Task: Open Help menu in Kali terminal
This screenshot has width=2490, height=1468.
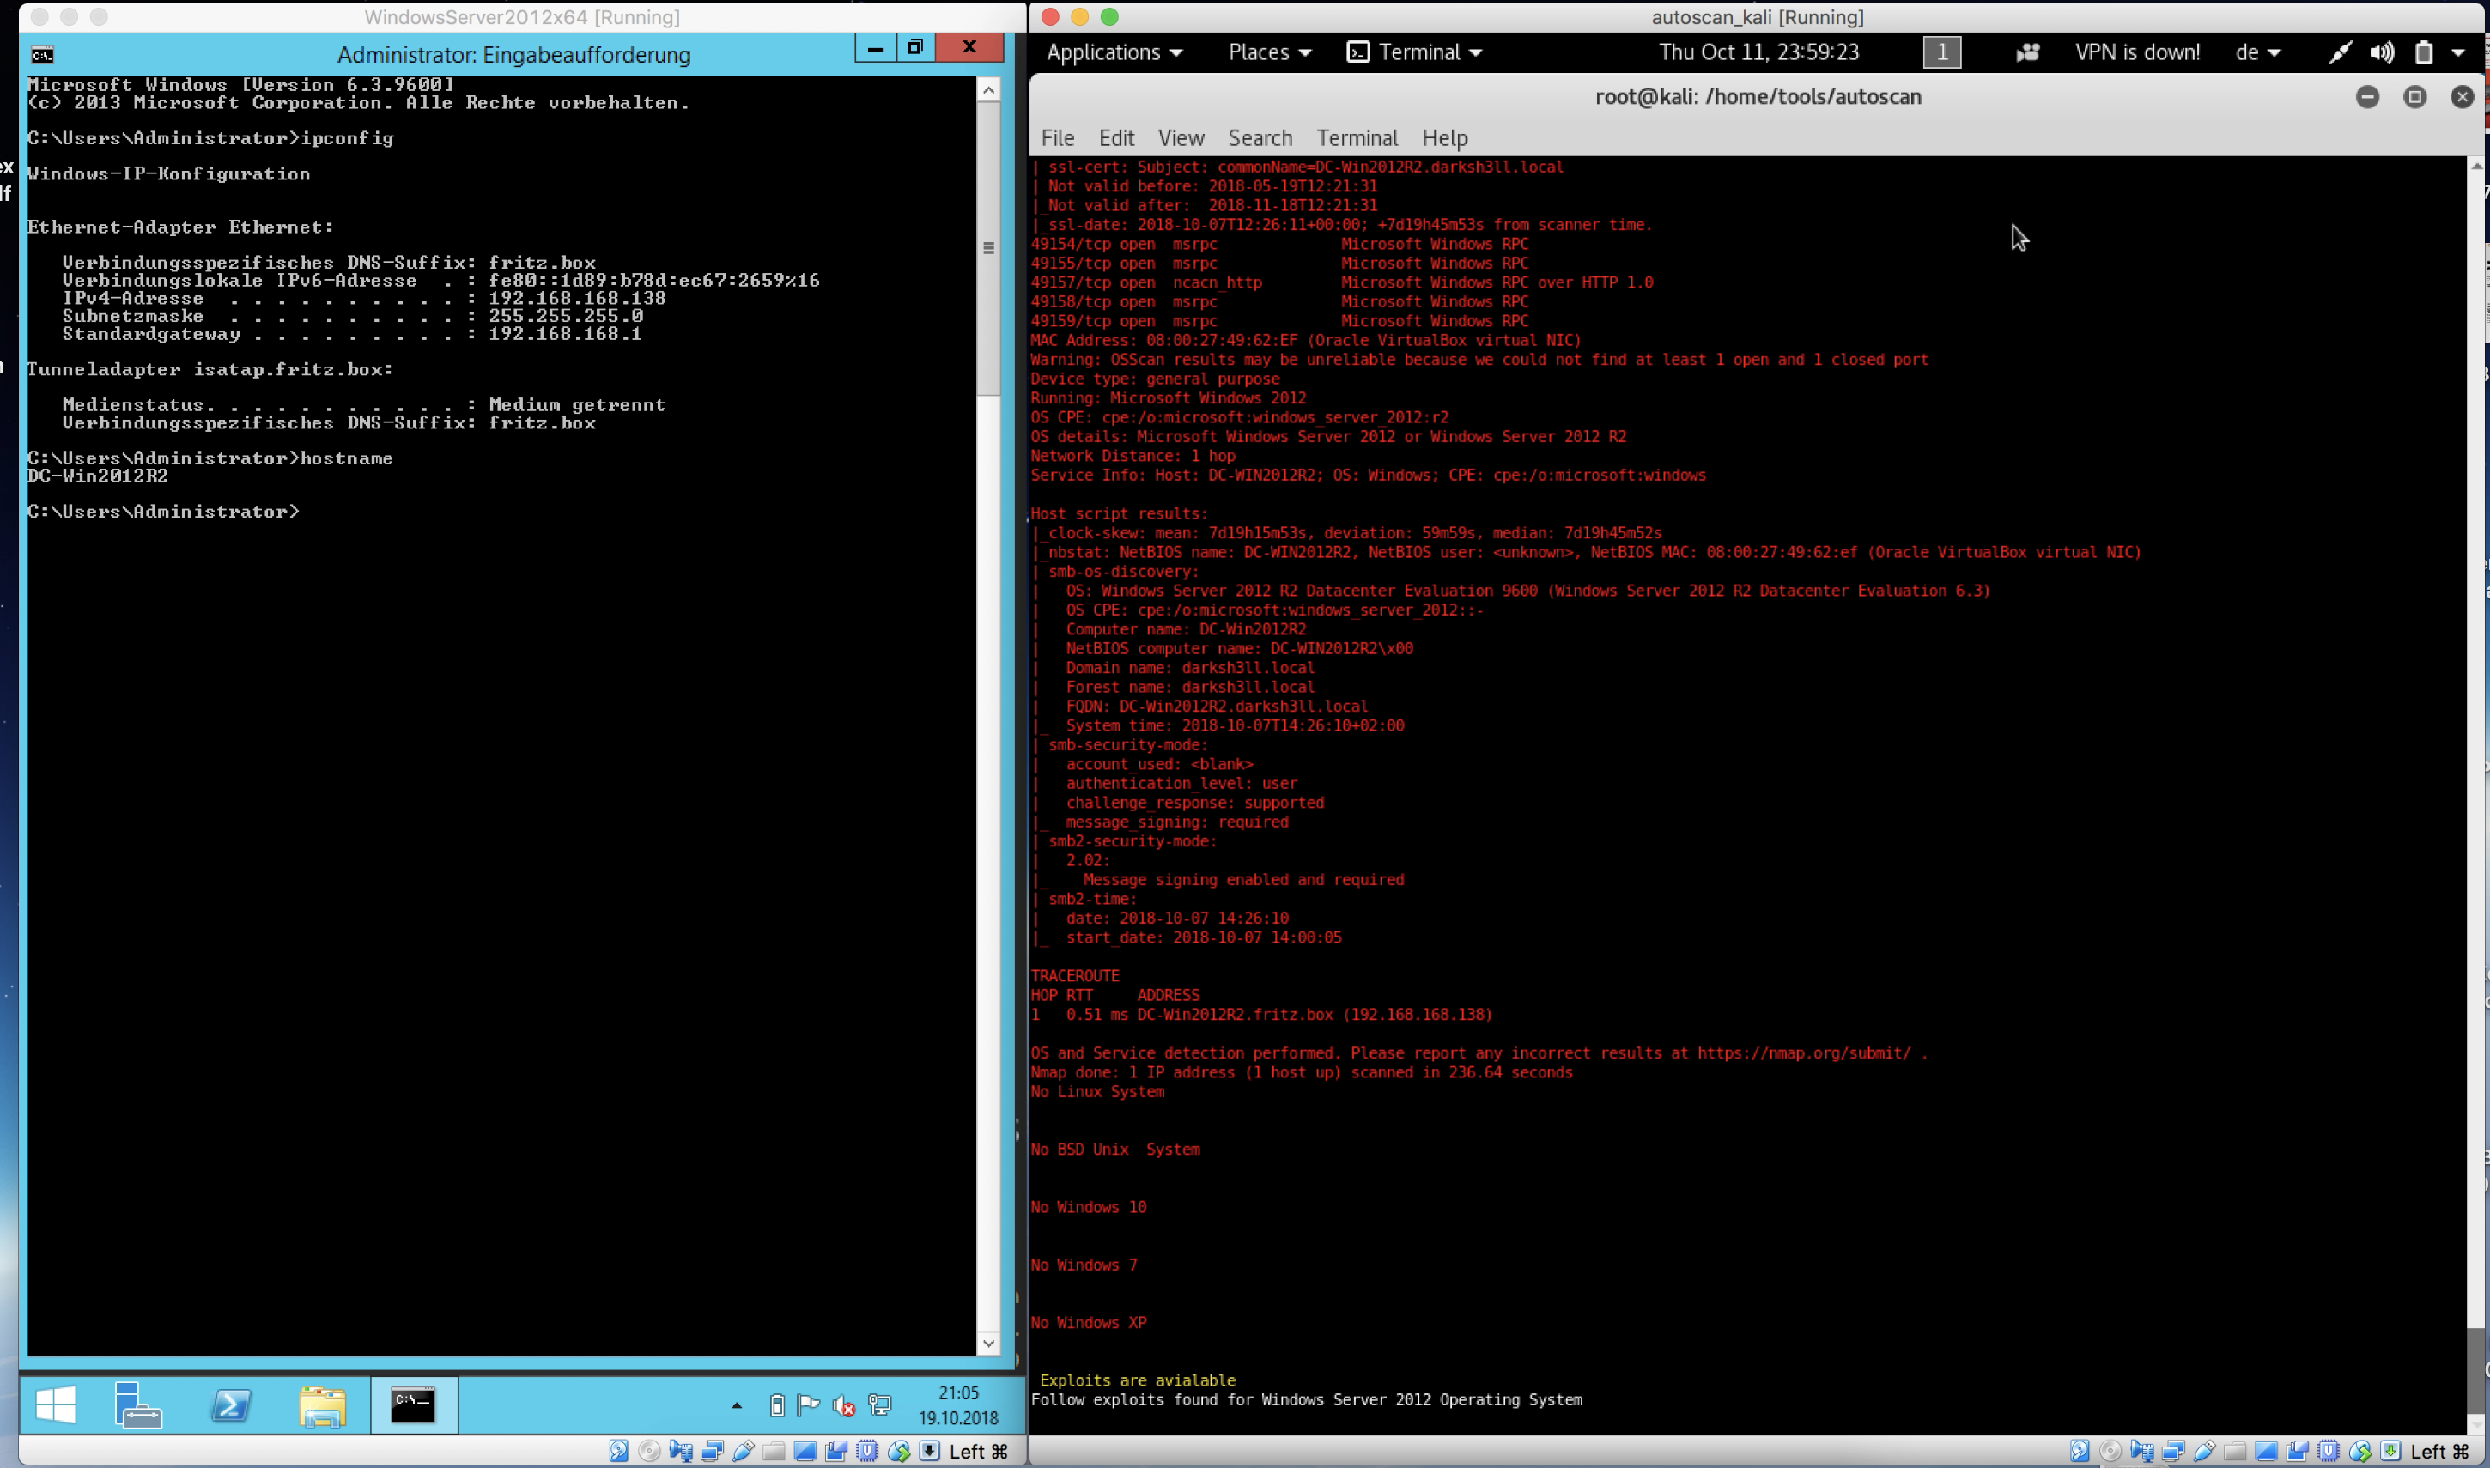Action: pos(1444,137)
